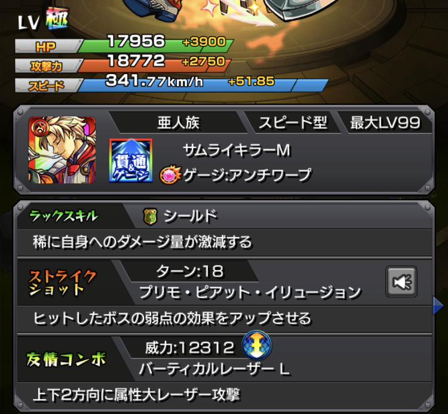Select the スピード型 type tab
Viewport: 448px width, 414px height.
[292, 123]
